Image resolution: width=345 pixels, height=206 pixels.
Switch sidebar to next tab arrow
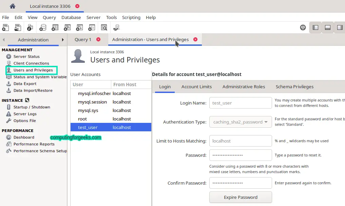click(x=63, y=40)
